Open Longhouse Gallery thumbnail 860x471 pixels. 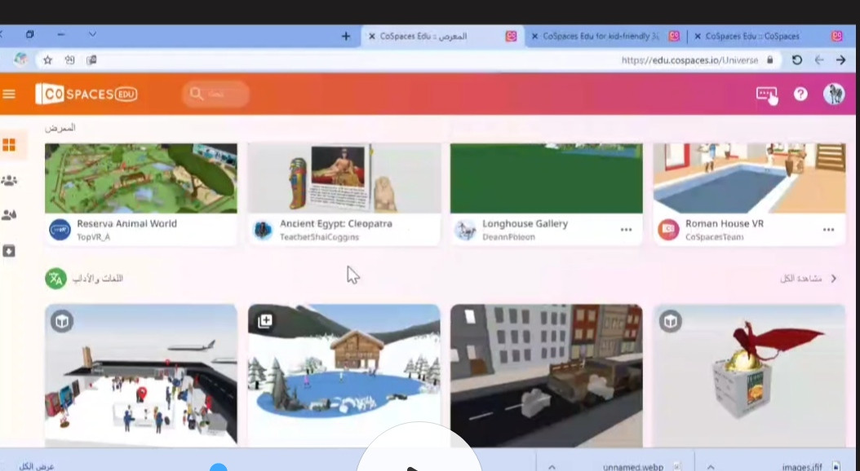[x=547, y=178]
